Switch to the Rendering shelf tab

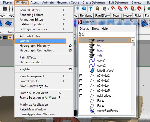pyautogui.click(x=86, y=16)
